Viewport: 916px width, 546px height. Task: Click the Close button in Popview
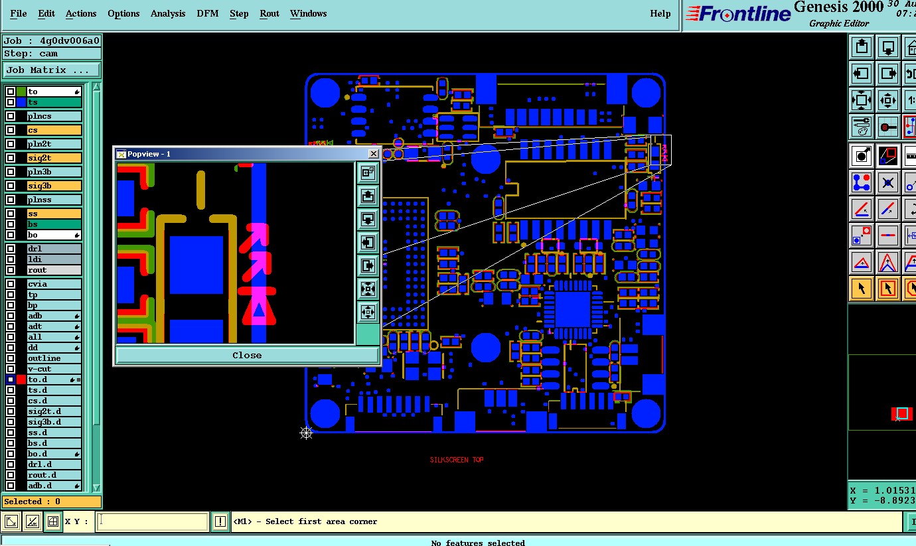tap(247, 355)
